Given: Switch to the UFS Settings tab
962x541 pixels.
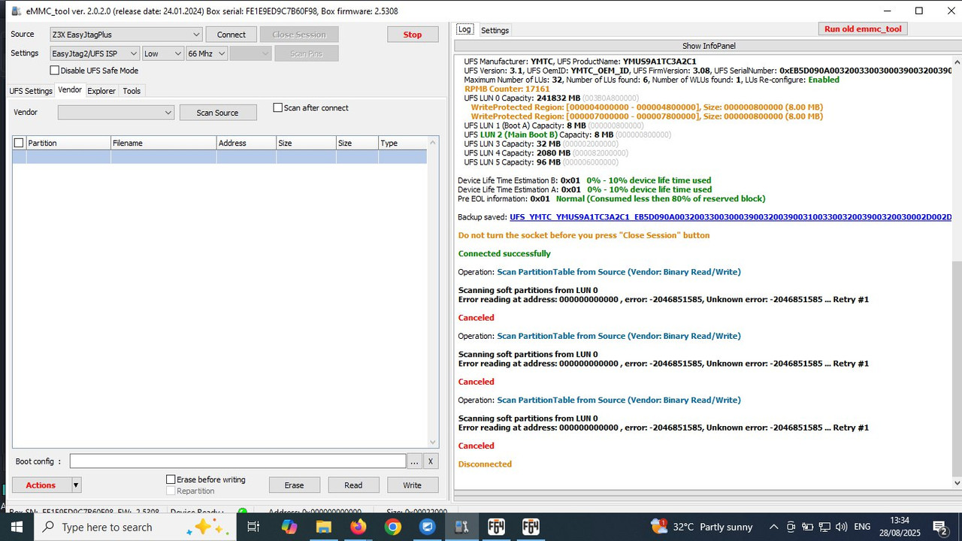Looking at the screenshot, I should pyautogui.click(x=31, y=91).
